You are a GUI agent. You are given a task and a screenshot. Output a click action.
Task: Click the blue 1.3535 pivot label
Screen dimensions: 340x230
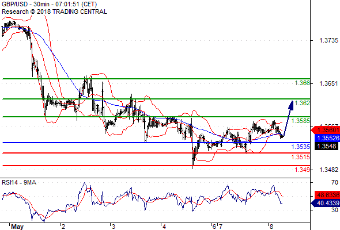pyautogui.click(x=301, y=147)
